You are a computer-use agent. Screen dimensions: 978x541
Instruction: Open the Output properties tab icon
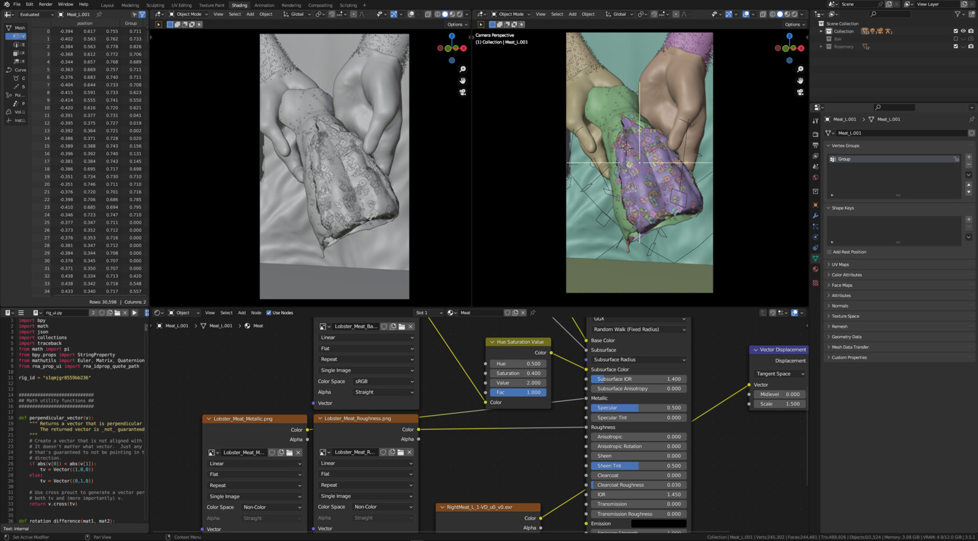click(x=815, y=145)
